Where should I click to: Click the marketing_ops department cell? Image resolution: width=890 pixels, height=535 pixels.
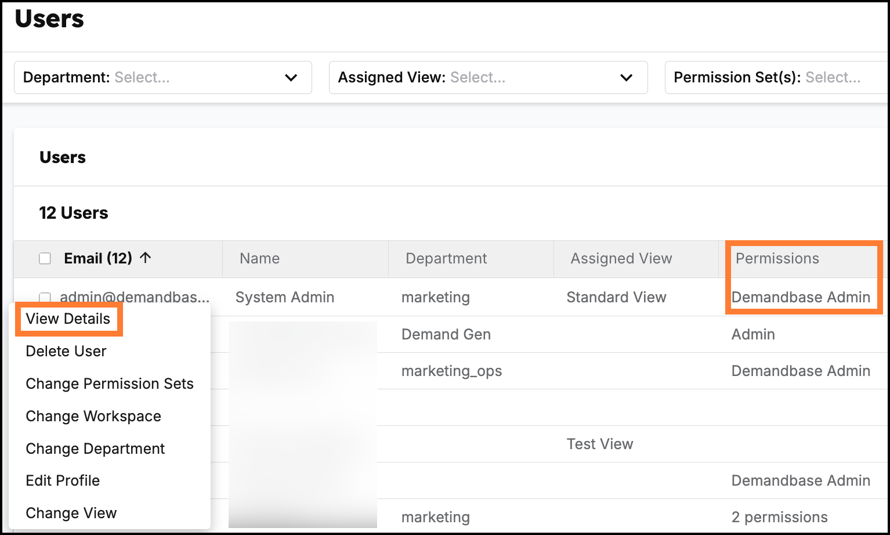coord(451,371)
